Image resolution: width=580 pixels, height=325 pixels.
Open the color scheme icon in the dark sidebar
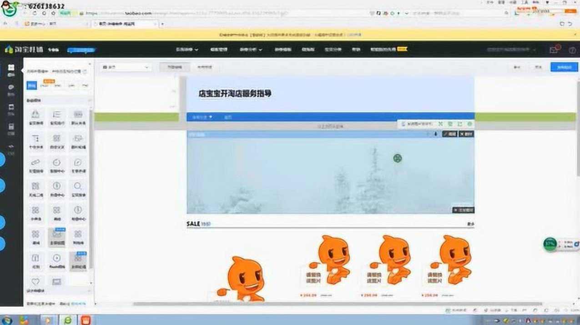click(11, 89)
